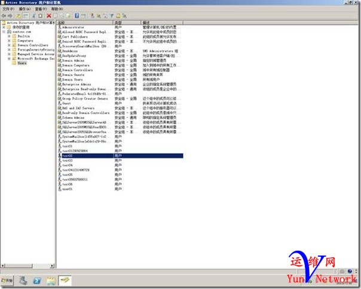Select the Cert Publishers group row
The height and width of the screenshot is (289, 361).
pos(120,37)
